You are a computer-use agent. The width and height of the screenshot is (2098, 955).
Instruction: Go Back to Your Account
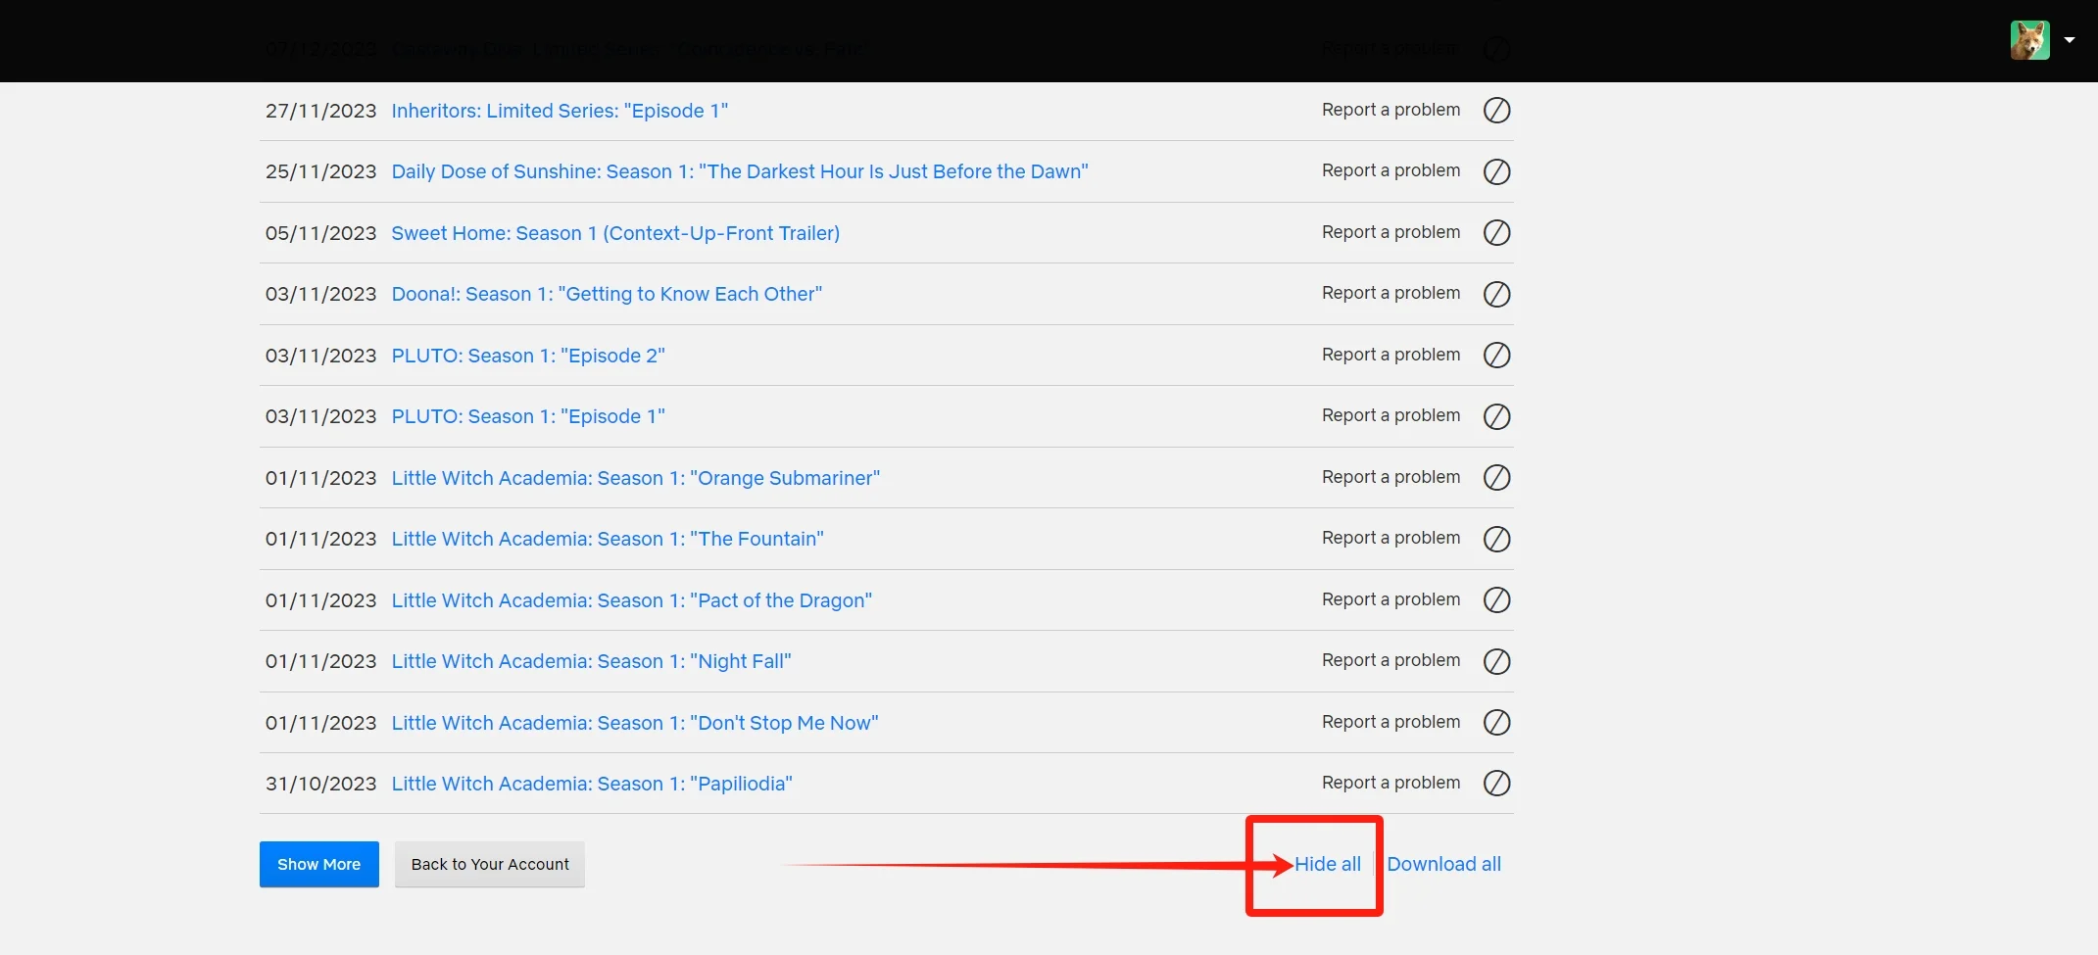coord(490,864)
